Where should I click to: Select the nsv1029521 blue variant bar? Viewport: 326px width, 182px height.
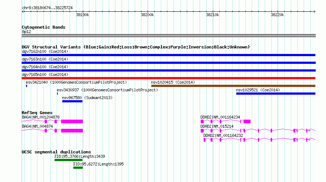coord(276,94)
